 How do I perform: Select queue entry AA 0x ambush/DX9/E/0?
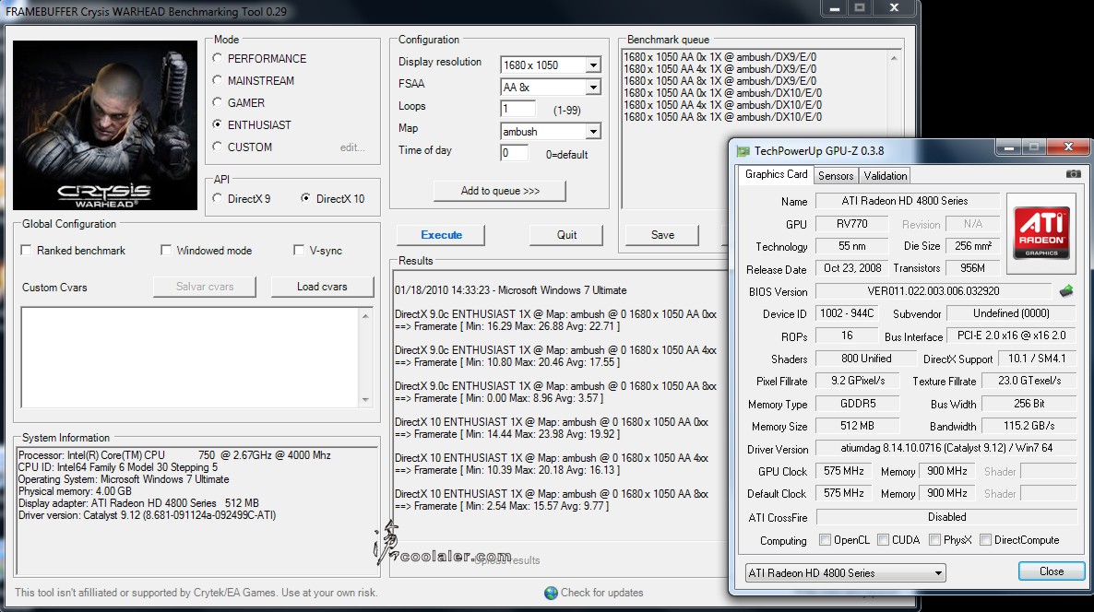pos(720,57)
